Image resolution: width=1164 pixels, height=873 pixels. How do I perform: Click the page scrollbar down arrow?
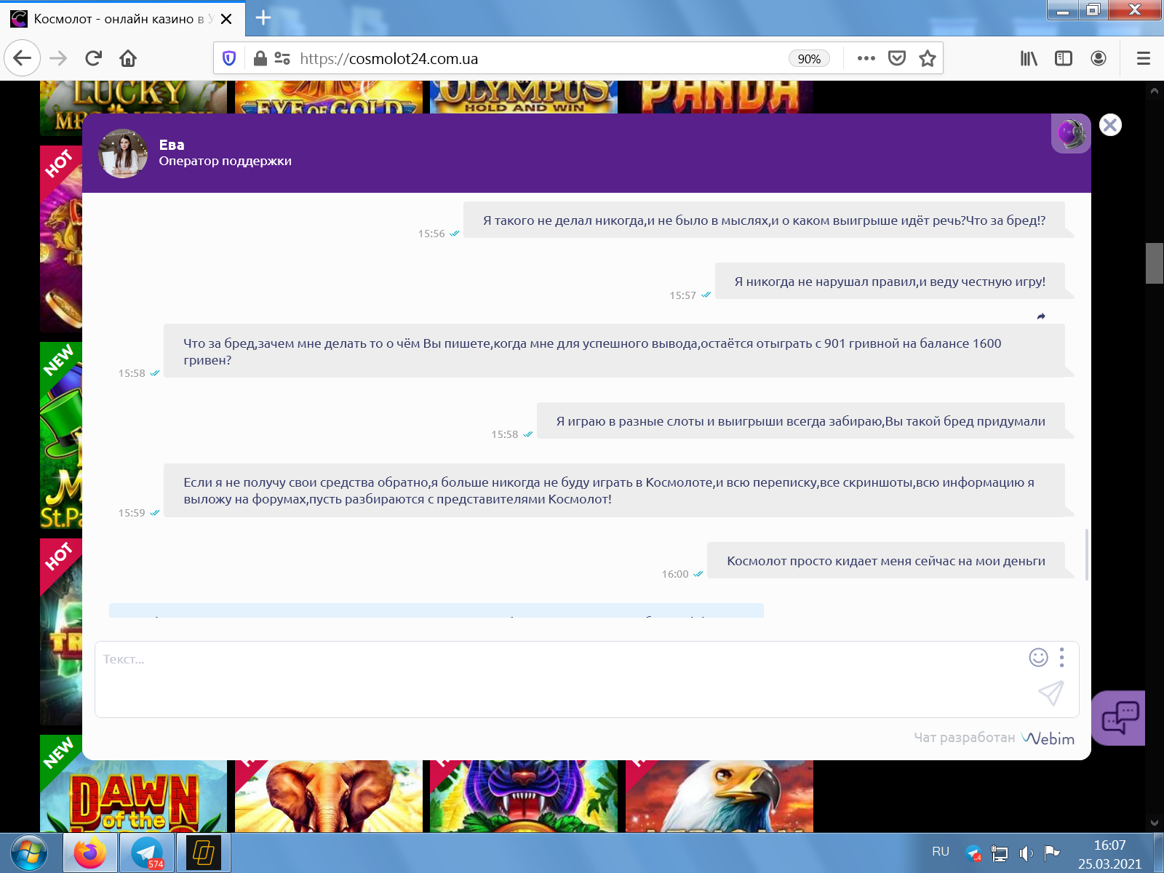click(1155, 823)
